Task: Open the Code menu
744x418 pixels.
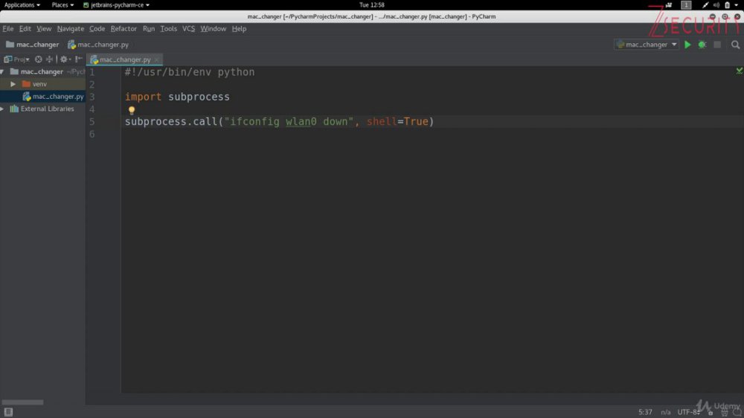Action: coord(97,28)
